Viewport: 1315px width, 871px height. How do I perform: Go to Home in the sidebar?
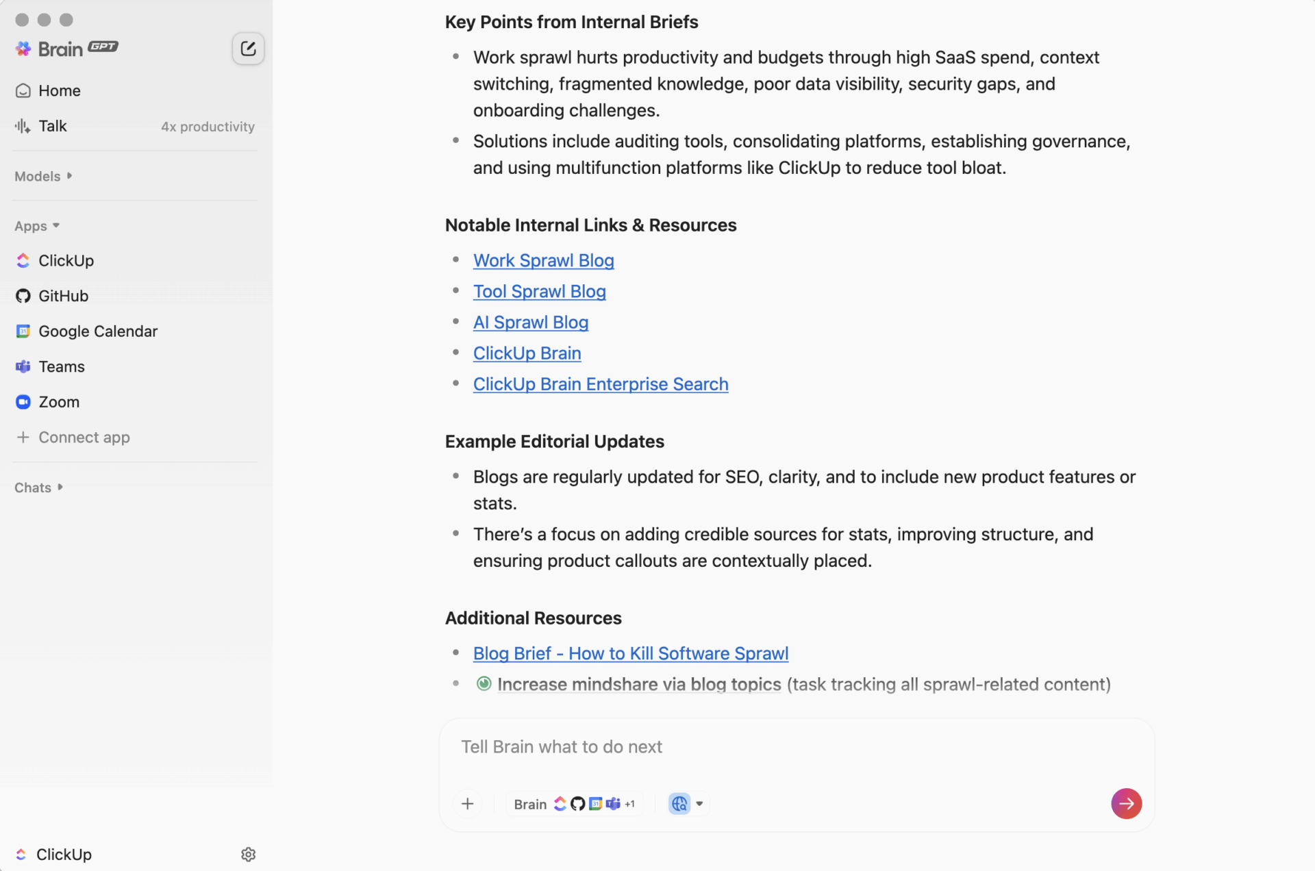coord(59,90)
